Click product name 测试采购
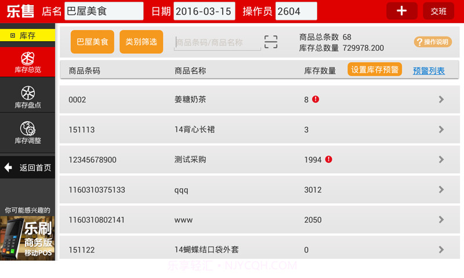 tap(190, 159)
